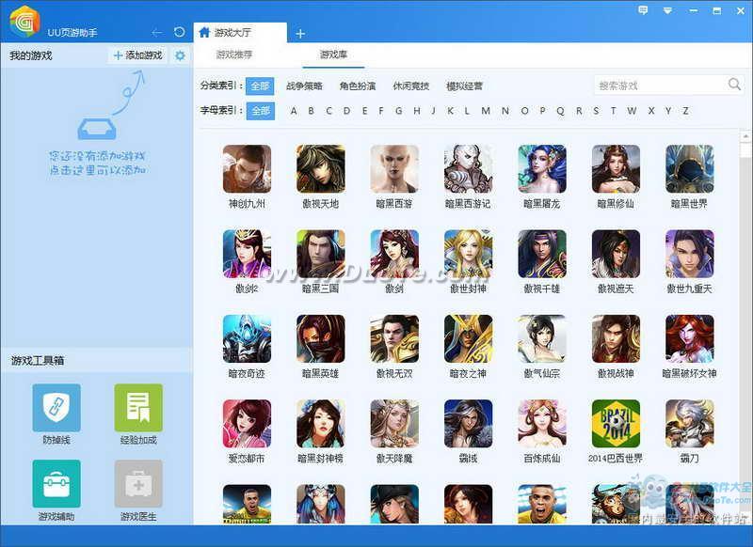The height and width of the screenshot is (547, 753).
Task: Choose the 傲剑2 game icon
Action: (x=247, y=254)
